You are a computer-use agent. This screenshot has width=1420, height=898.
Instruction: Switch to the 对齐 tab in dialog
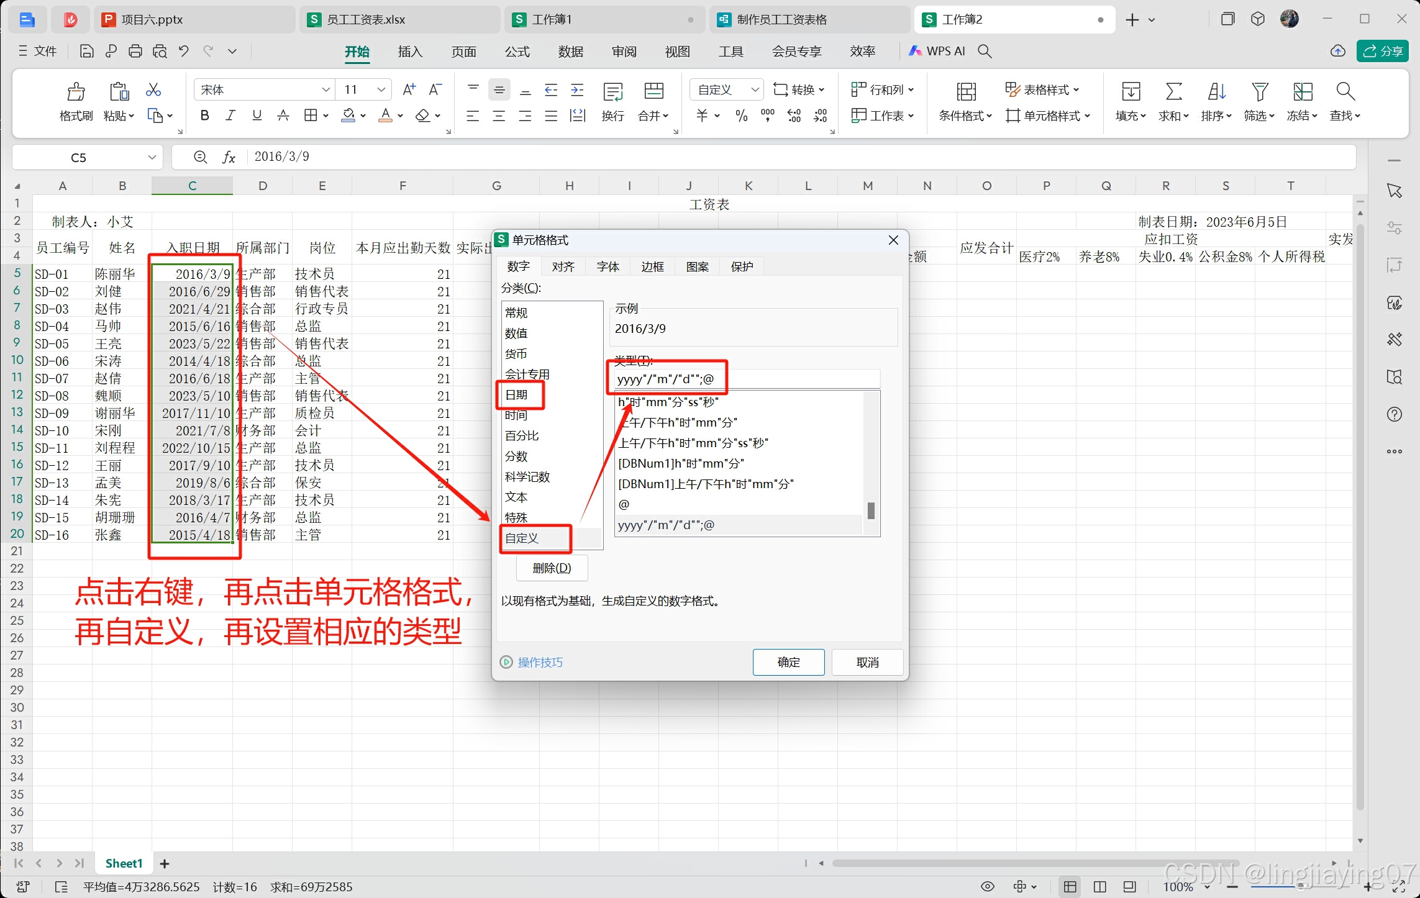pyautogui.click(x=563, y=266)
